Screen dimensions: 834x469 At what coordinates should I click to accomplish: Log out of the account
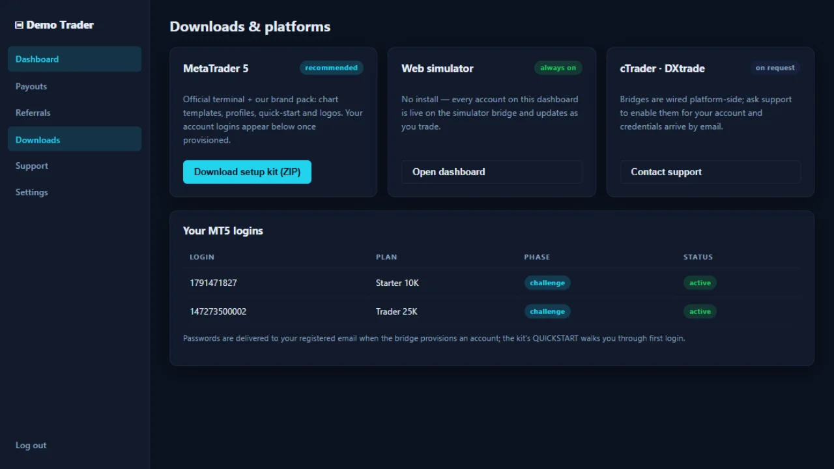point(31,446)
